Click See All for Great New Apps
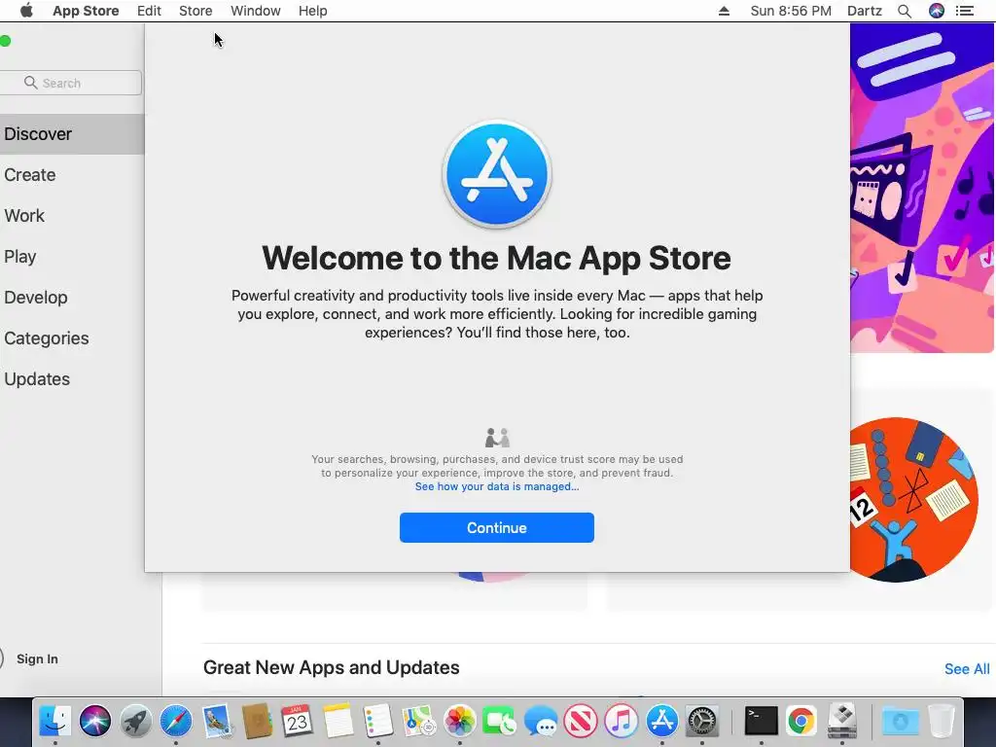Screen dimensions: 996x747 pos(967,669)
